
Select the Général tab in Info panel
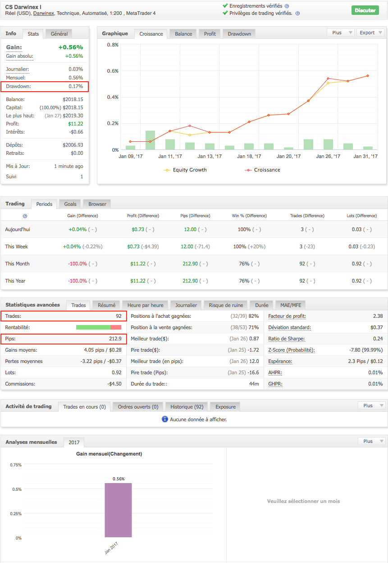click(59, 34)
